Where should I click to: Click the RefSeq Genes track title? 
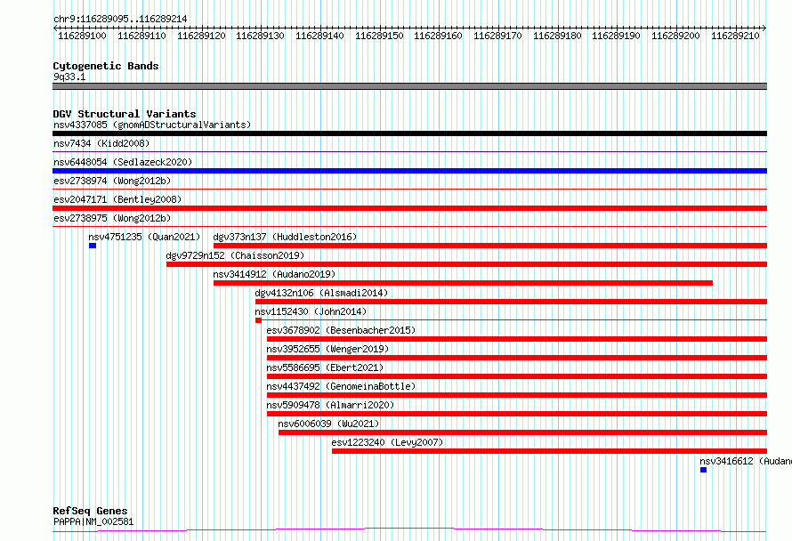click(x=90, y=511)
